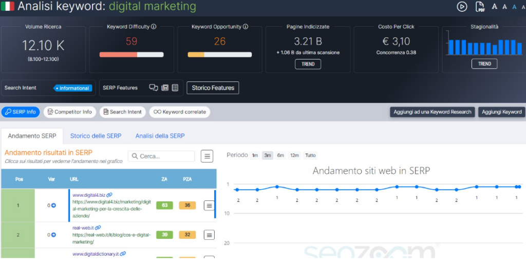The height and width of the screenshot is (266, 526).
Task: Click TREND under Stagionalità
Action: pyautogui.click(x=484, y=64)
